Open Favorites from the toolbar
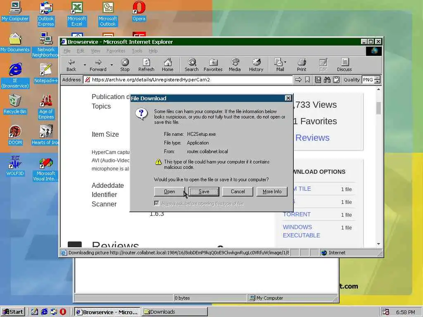This screenshot has height=317, width=423. [x=213, y=65]
